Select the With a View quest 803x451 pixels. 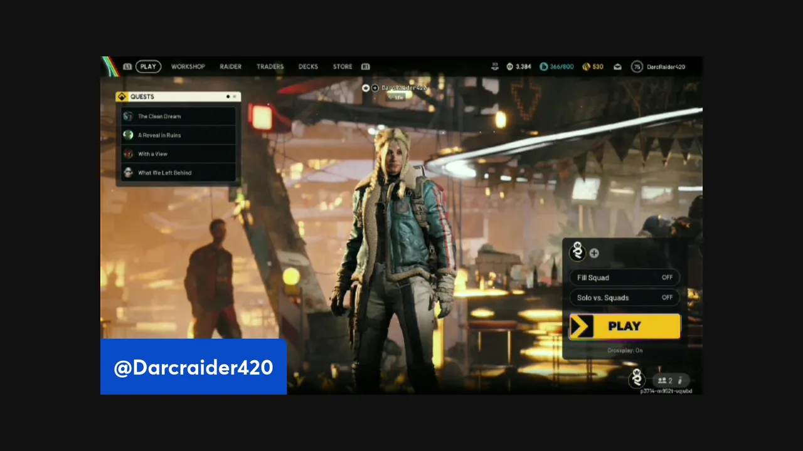179,153
